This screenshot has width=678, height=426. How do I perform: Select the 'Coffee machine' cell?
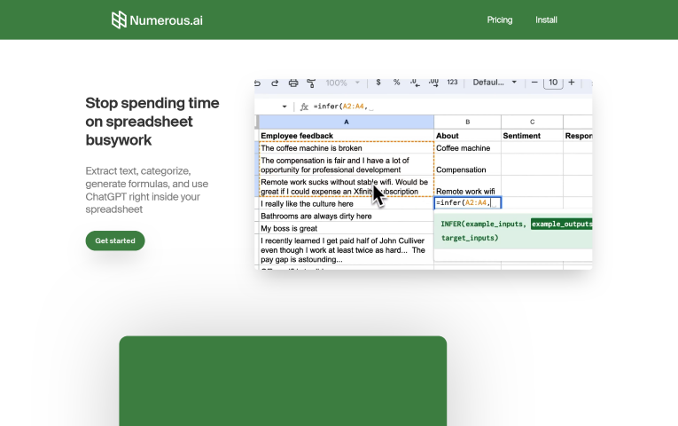(467, 148)
